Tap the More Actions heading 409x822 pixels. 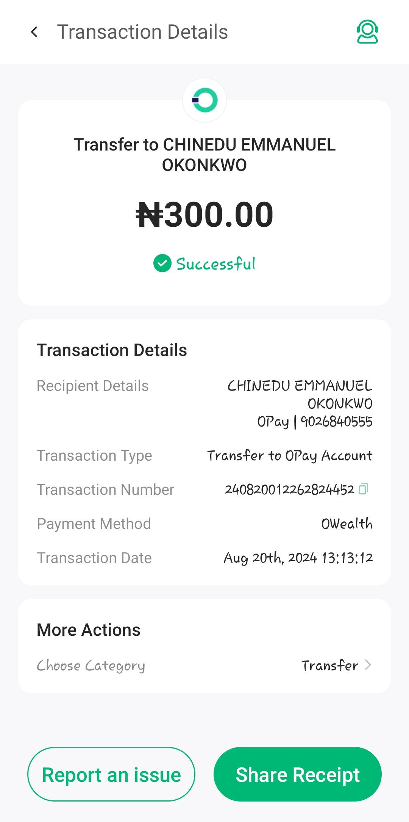pos(89,630)
